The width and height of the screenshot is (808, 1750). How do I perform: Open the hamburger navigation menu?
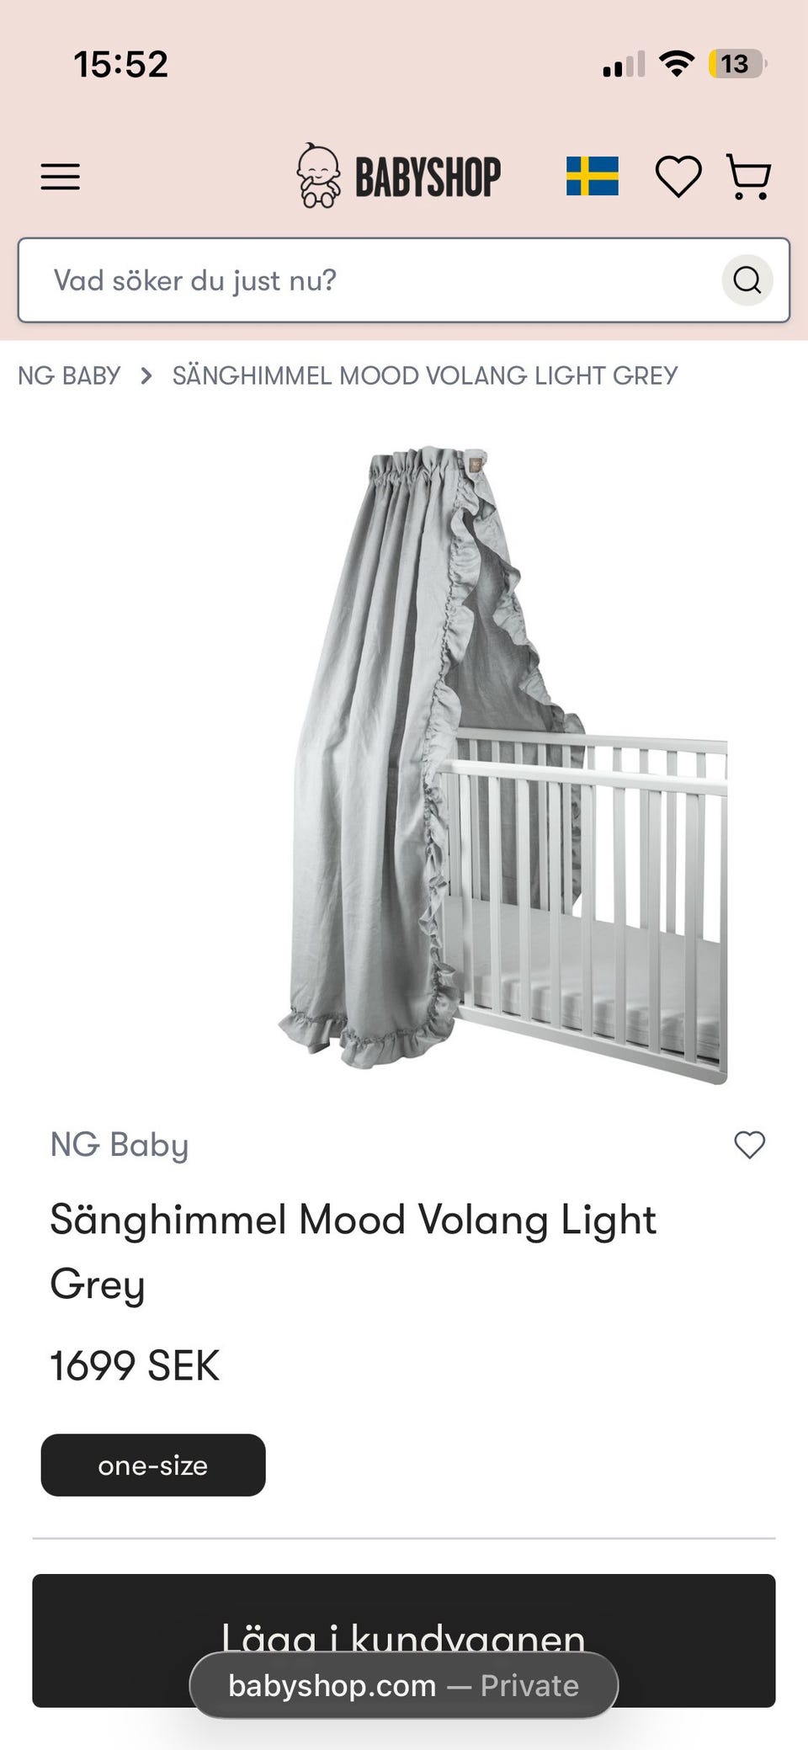(x=61, y=177)
